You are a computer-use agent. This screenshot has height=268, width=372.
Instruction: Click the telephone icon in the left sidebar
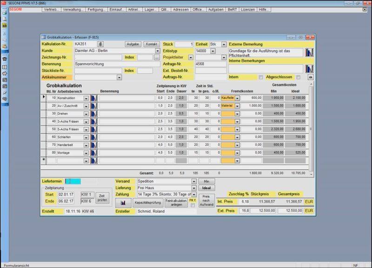(x=5, y=59)
